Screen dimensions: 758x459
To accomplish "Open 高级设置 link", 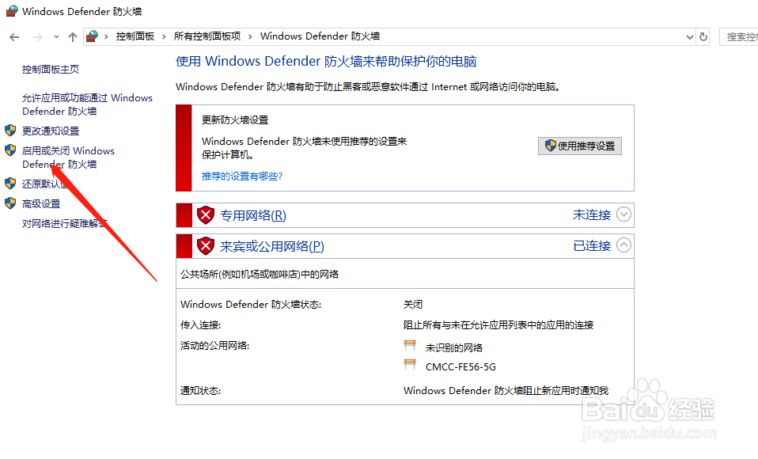I will click(x=41, y=203).
